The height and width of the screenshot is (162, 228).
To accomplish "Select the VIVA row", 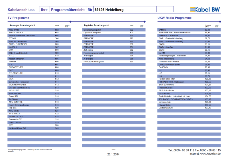I will pos(39,79).
